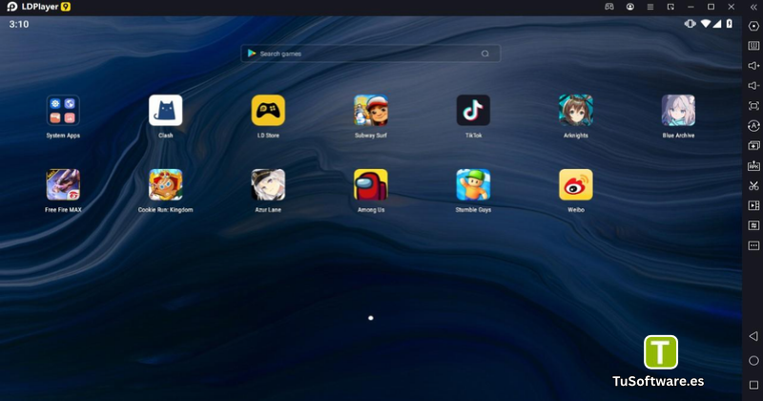This screenshot has width=763, height=401.
Task: Open the LDPlayer hamburger menu
Action: click(650, 7)
